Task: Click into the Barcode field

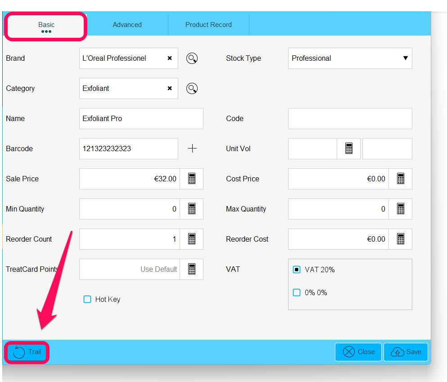Action: click(x=129, y=148)
